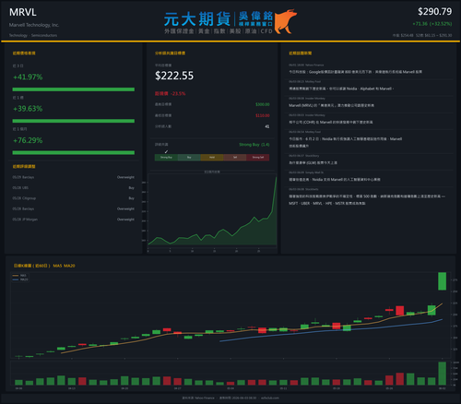Click the +76.29% one-month performance value

coord(28,140)
